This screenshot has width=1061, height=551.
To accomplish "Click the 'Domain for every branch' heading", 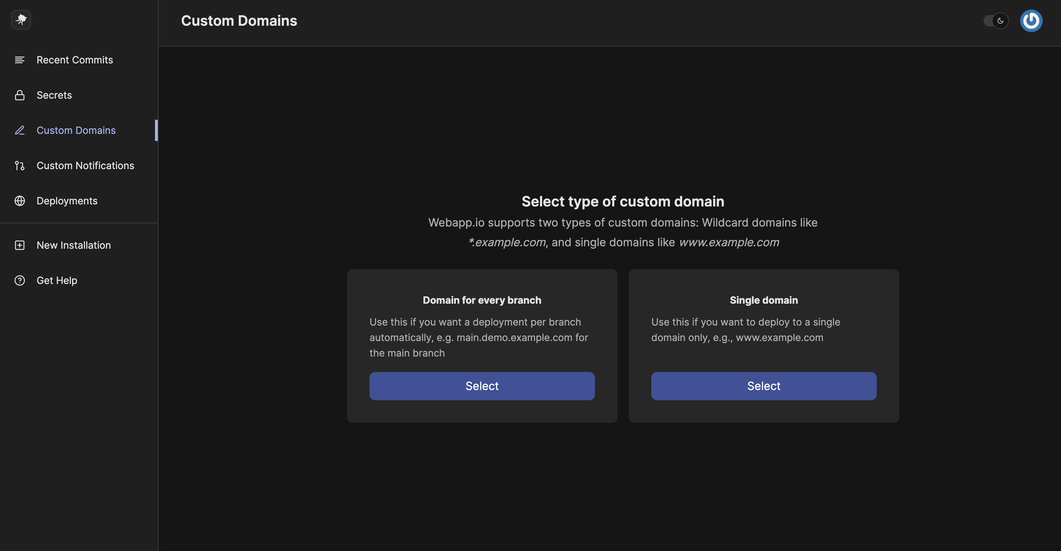I will coord(482,300).
